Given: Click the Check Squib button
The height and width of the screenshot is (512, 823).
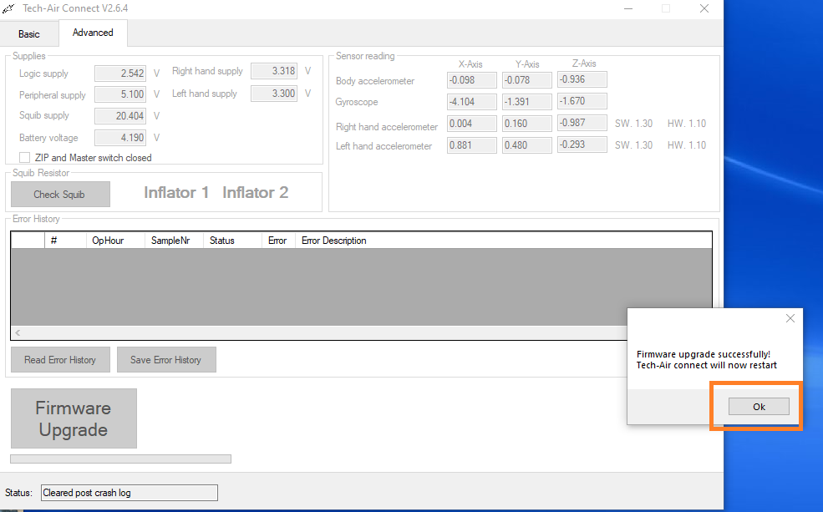Looking at the screenshot, I should tap(60, 194).
